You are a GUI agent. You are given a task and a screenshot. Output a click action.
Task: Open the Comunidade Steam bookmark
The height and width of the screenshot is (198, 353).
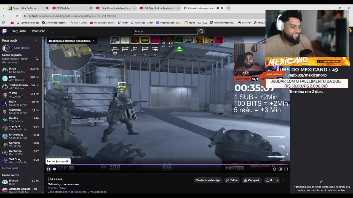(x=54, y=23)
